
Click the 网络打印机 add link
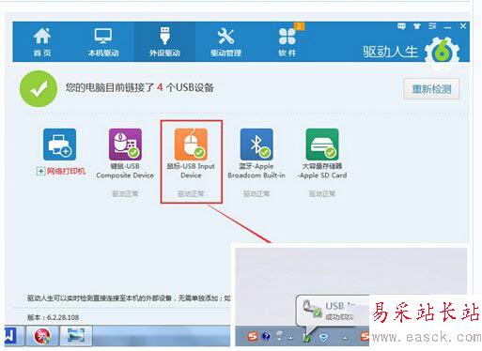(x=61, y=171)
